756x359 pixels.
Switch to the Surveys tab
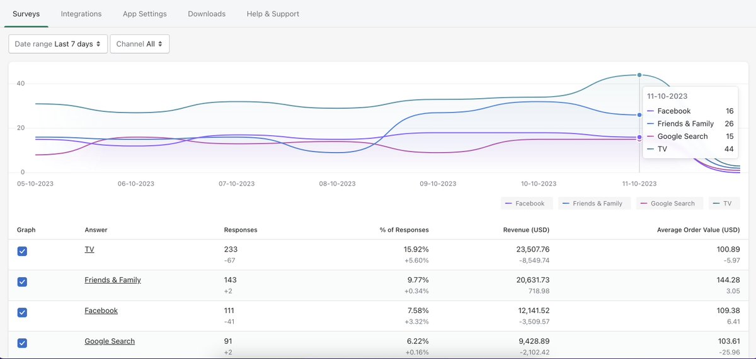click(26, 13)
